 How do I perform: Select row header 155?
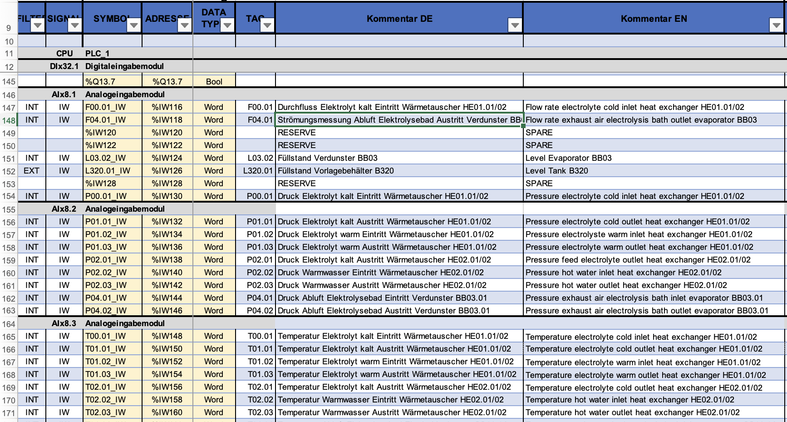point(9,209)
